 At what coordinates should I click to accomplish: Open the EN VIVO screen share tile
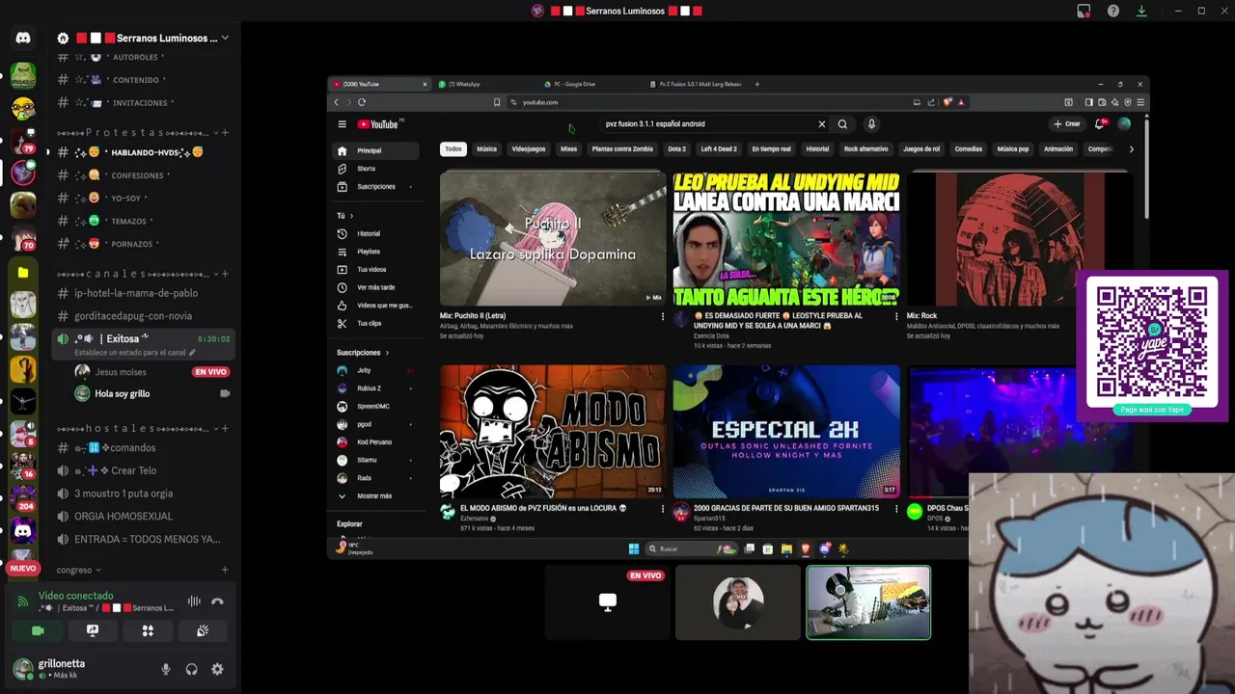[607, 602]
